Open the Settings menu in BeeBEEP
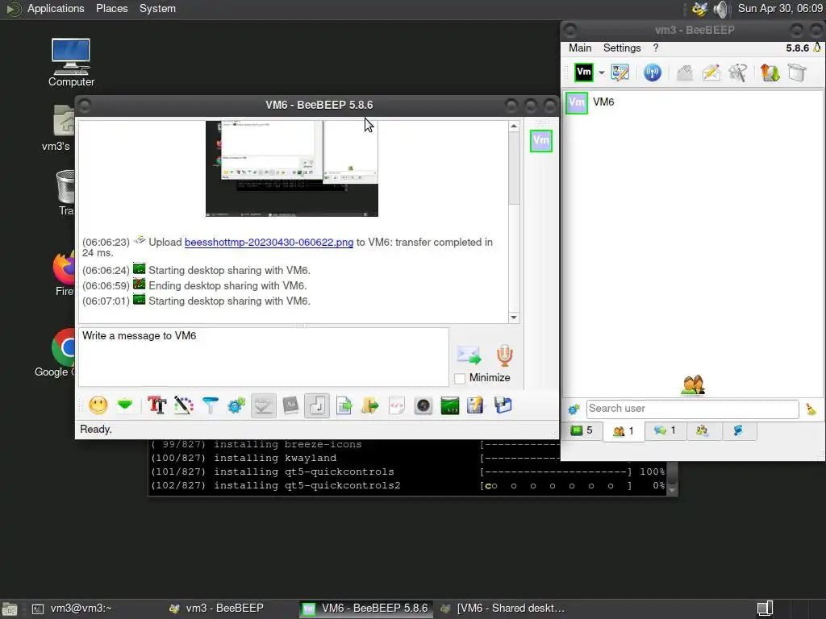The width and height of the screenshot is (826, 619). [622, 48]
